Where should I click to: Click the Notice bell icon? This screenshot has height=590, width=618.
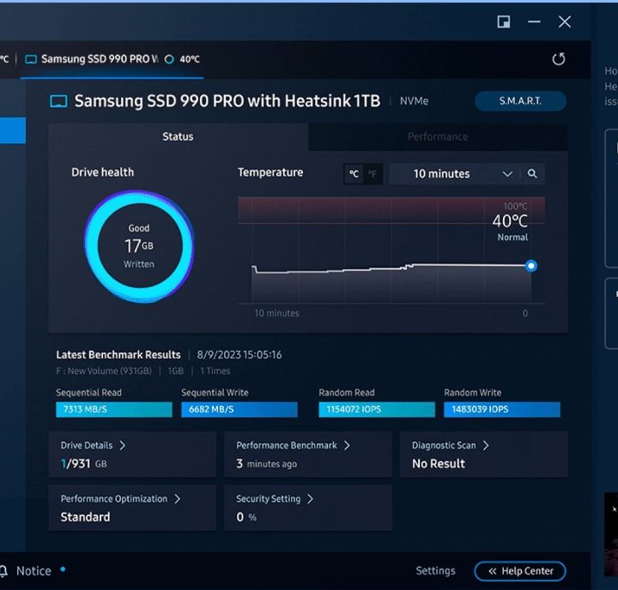(3, 570)
